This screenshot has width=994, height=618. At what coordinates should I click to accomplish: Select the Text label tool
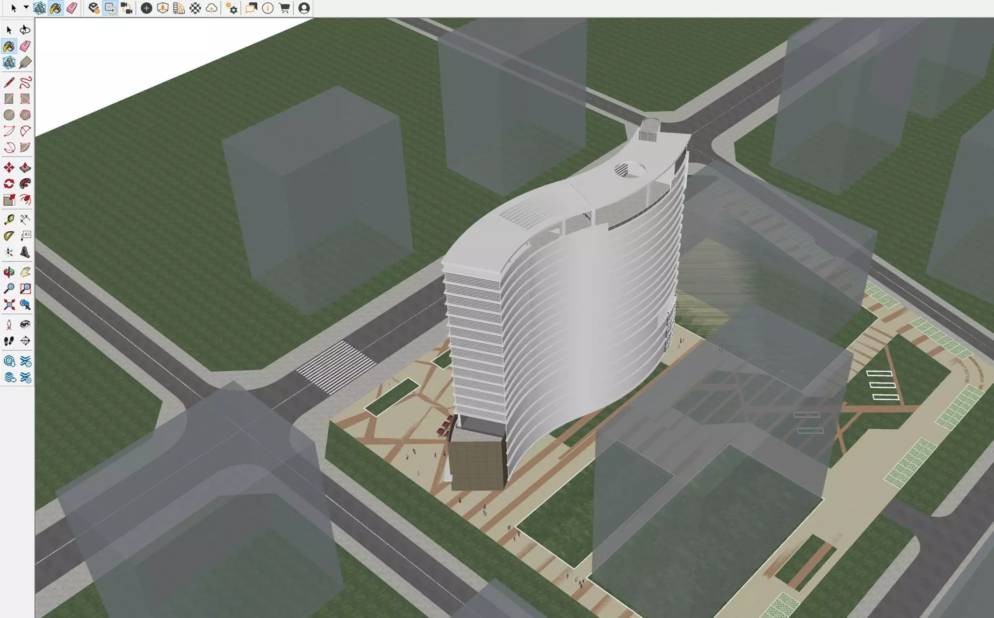tap(25, 236)
